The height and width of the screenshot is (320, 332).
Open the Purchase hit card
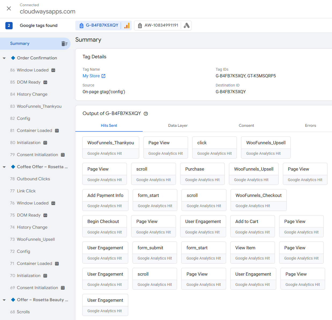point(202,174)
